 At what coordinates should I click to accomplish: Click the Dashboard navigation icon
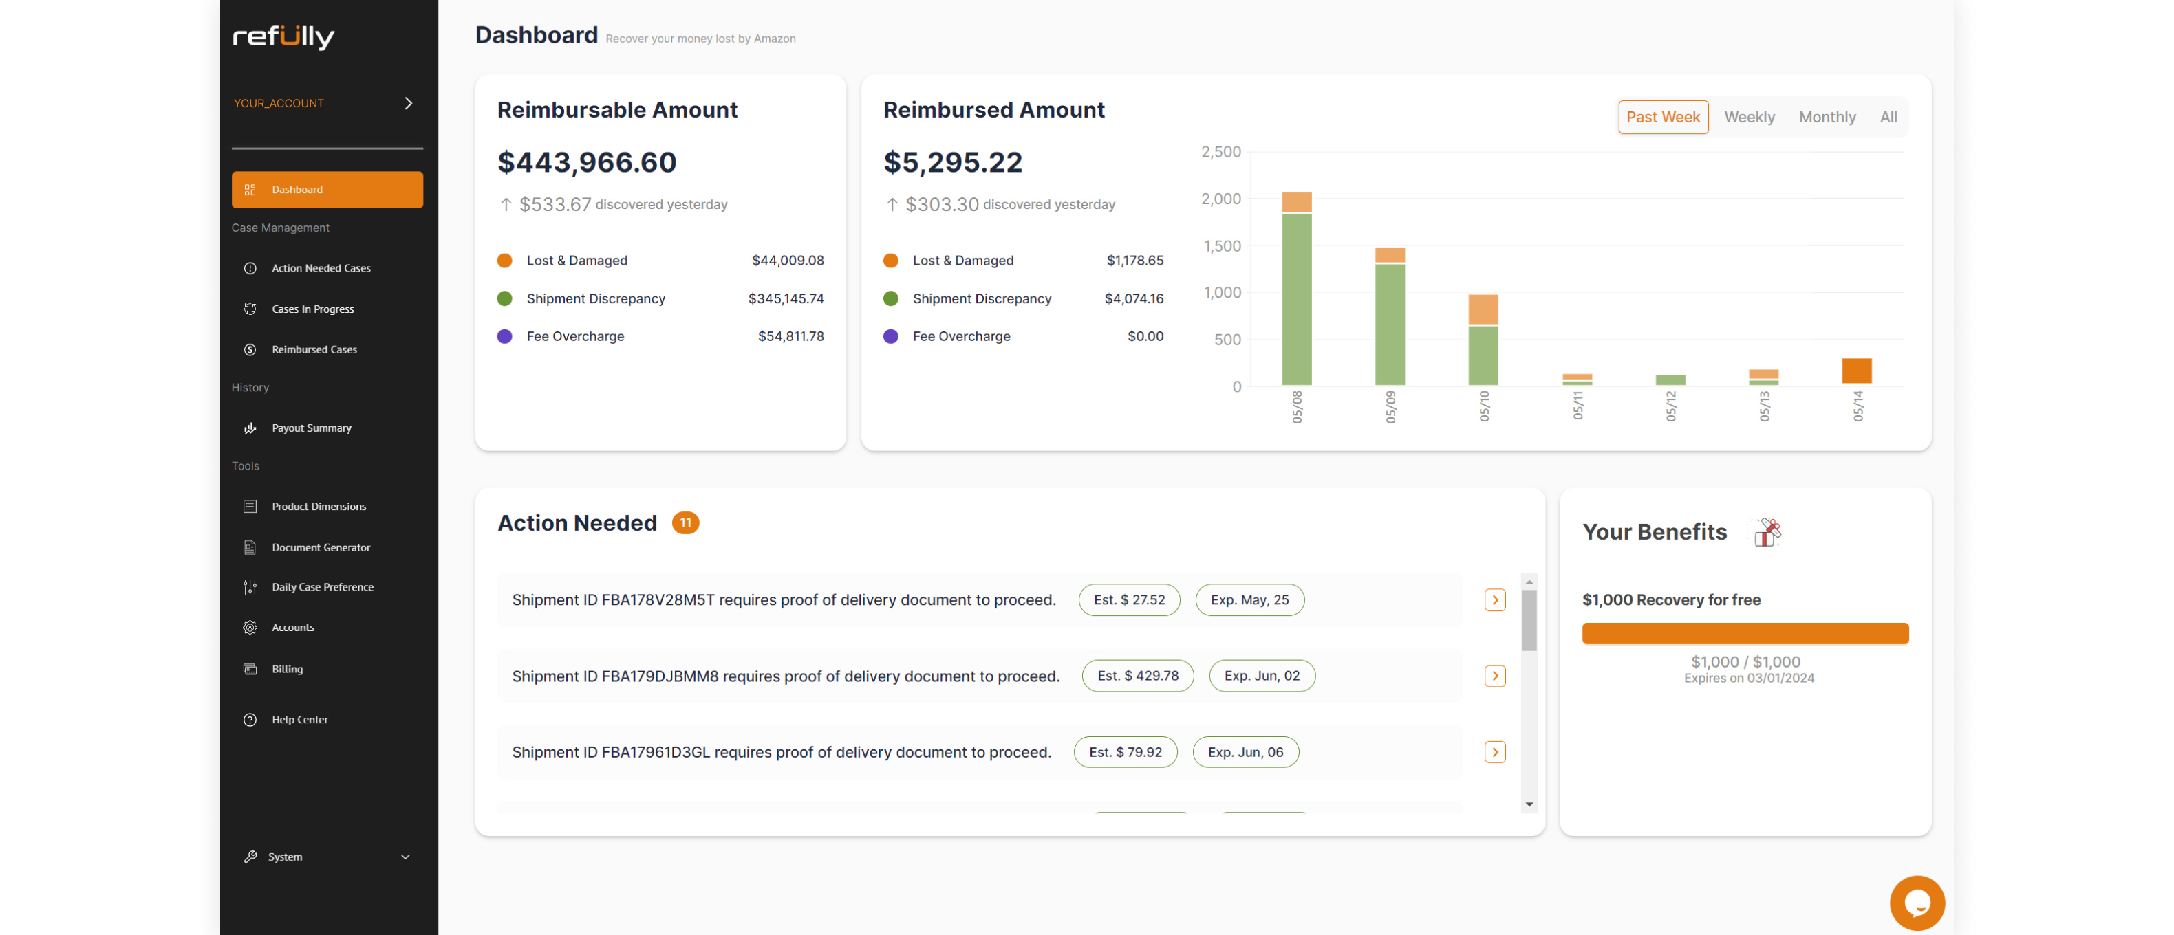pyautogui.click(x=251, y=190)
